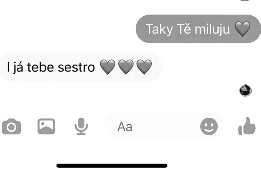Click the word "sestro" in the received message
The width and height of the screenshot is (261, 174).
[x=76, y=67]
